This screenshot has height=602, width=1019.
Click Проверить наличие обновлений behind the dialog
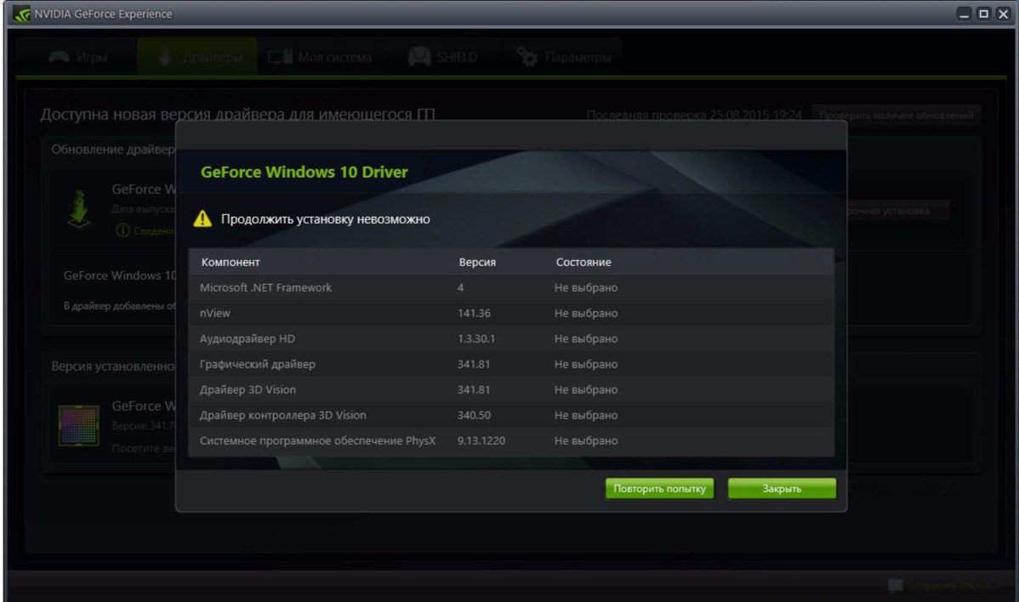click(897, 116)
